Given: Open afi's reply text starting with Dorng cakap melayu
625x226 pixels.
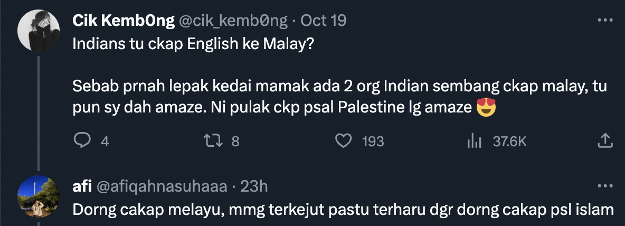Looking at the screenshot, I should (342, 210).
